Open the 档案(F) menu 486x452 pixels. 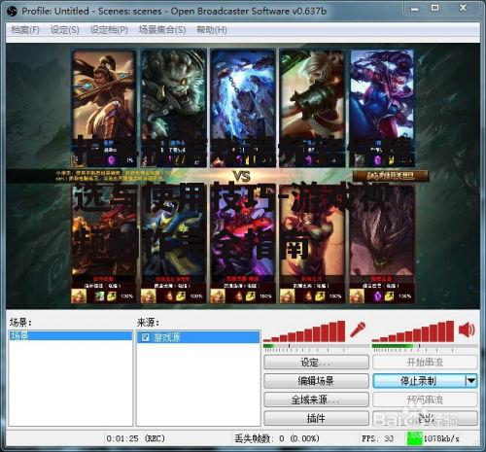click(25, 30)
